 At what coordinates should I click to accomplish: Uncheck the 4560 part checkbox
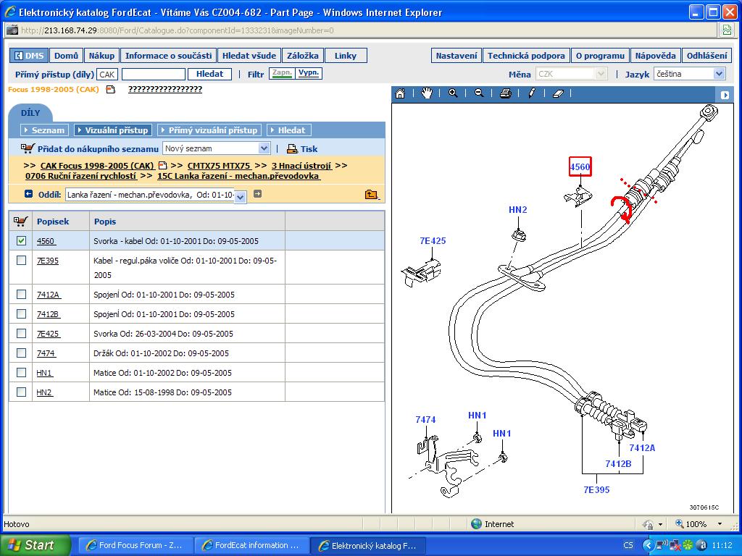pos(21,241)
